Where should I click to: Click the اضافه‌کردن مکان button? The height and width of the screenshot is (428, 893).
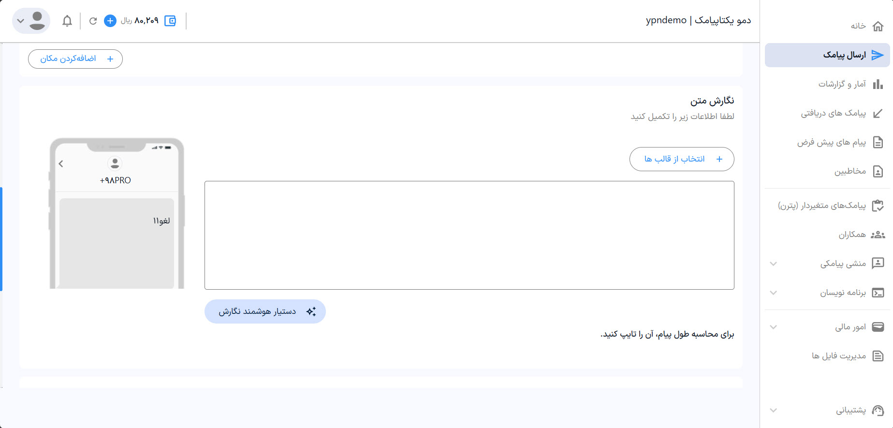[x=75, y=59]
